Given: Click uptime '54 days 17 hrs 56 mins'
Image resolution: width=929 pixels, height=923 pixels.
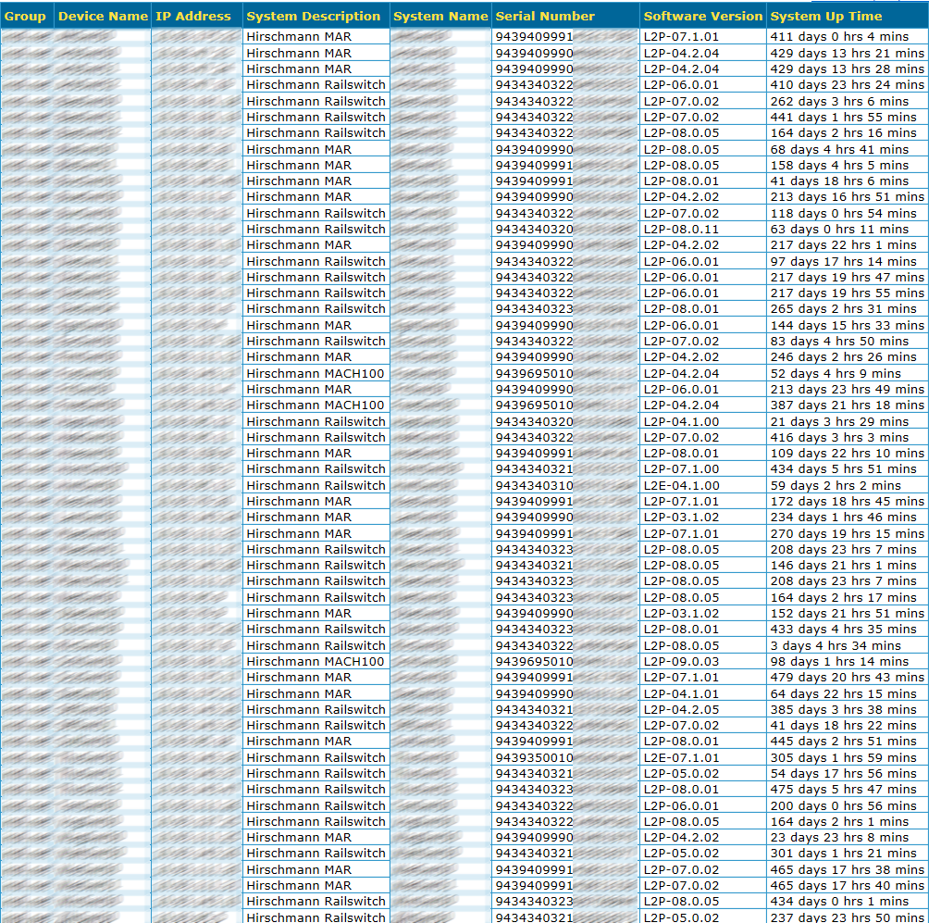Looking at the screenshot, I should [x=843, y=774].
